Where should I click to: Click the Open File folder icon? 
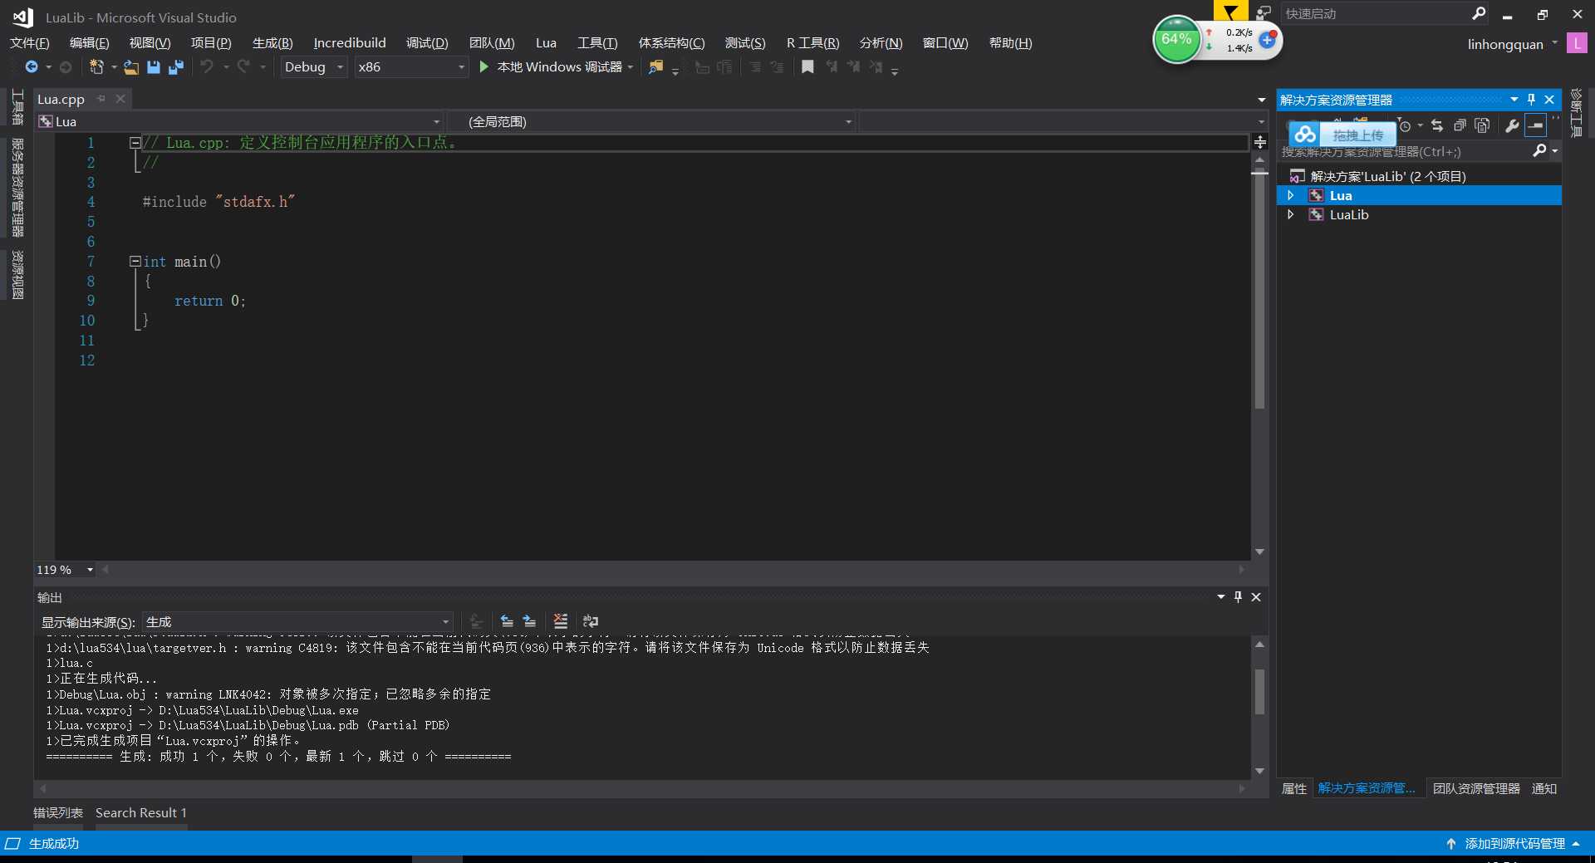(x=131, y=67)
